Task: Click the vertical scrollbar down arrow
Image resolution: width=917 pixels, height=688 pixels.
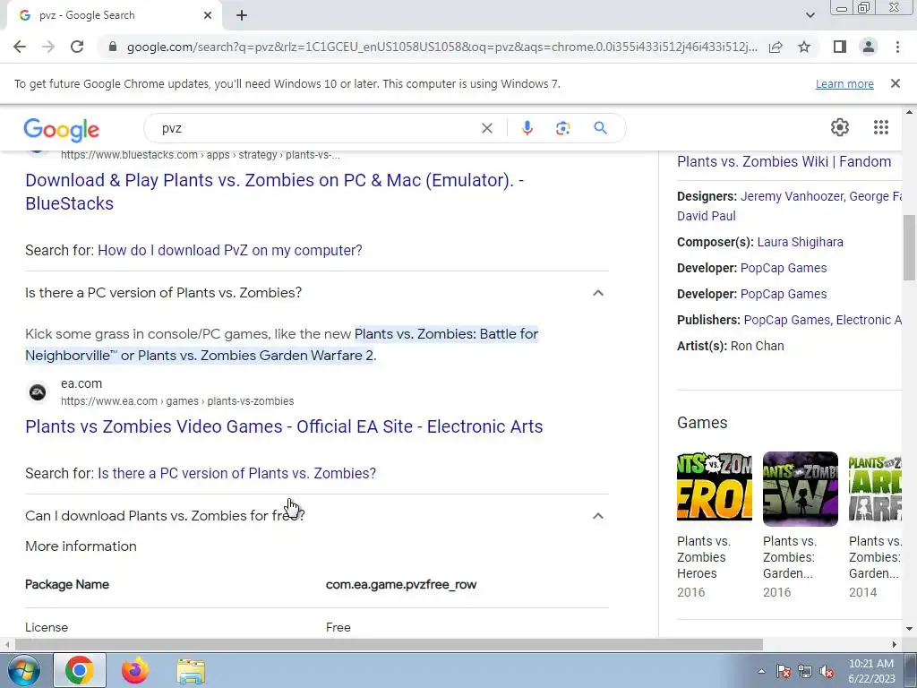Action: tap(909, 629)
